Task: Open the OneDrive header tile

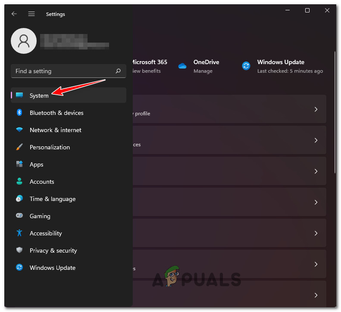Action: 198,66
